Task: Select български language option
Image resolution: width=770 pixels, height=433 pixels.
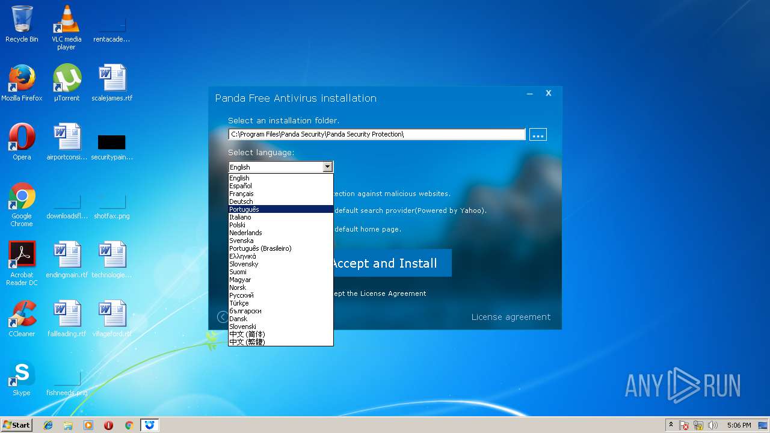Action: 281,311
